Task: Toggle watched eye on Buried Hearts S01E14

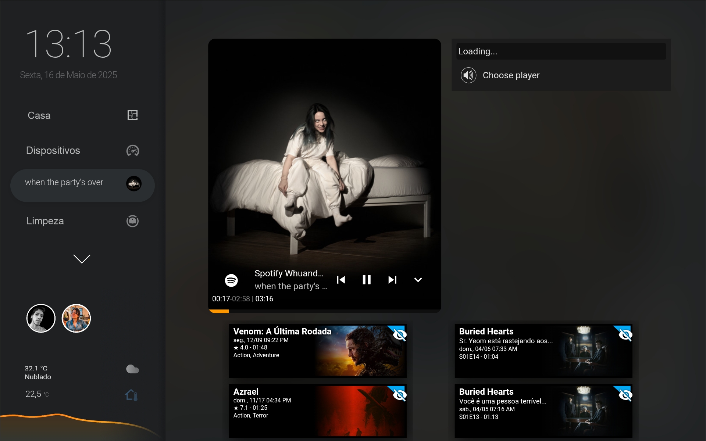Action: (625, 334)
